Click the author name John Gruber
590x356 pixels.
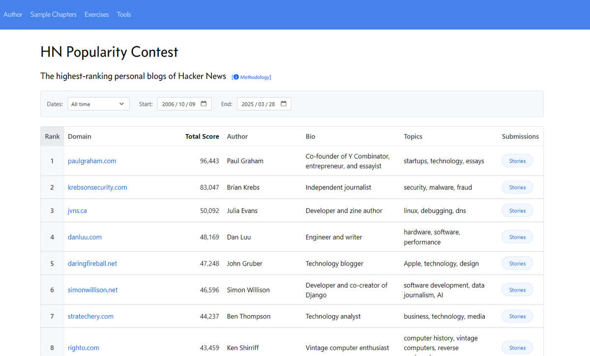click(245, 264)
